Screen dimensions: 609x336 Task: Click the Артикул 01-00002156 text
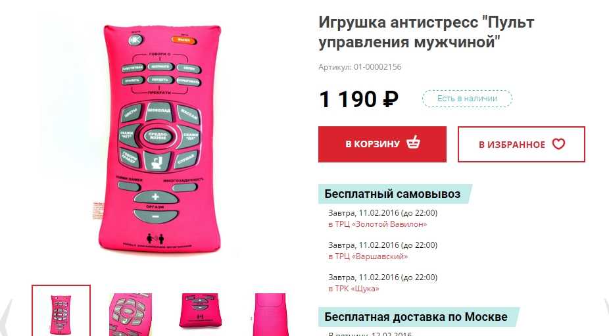click(x=360, y=67)
